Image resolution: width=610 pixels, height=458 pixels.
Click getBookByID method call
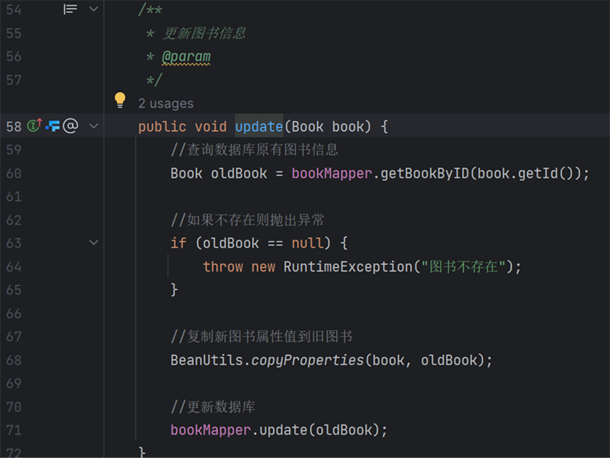425,173
